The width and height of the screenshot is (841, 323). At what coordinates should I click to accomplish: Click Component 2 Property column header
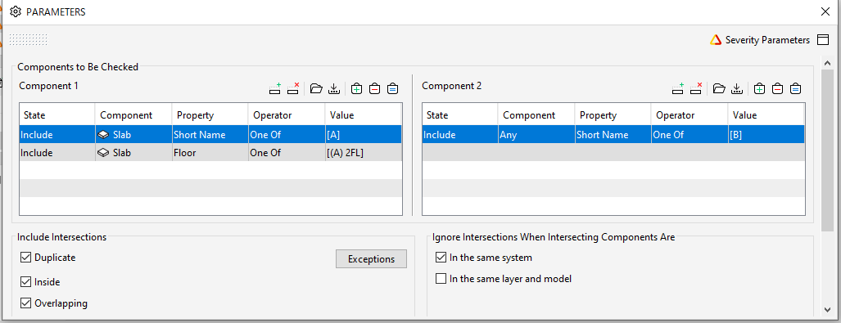[613, 114]
